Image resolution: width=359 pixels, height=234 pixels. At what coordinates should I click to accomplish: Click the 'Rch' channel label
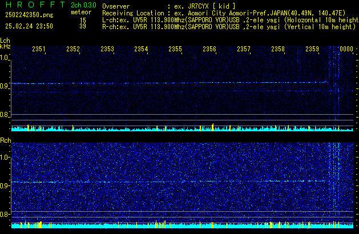[x=6, y=140]
